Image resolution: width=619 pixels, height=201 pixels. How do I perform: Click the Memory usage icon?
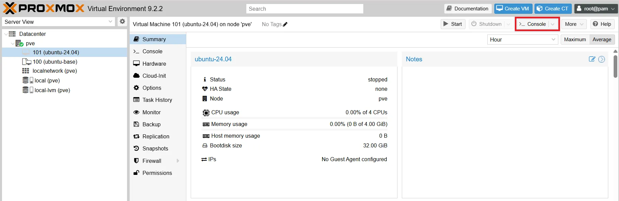click(206, 124)
